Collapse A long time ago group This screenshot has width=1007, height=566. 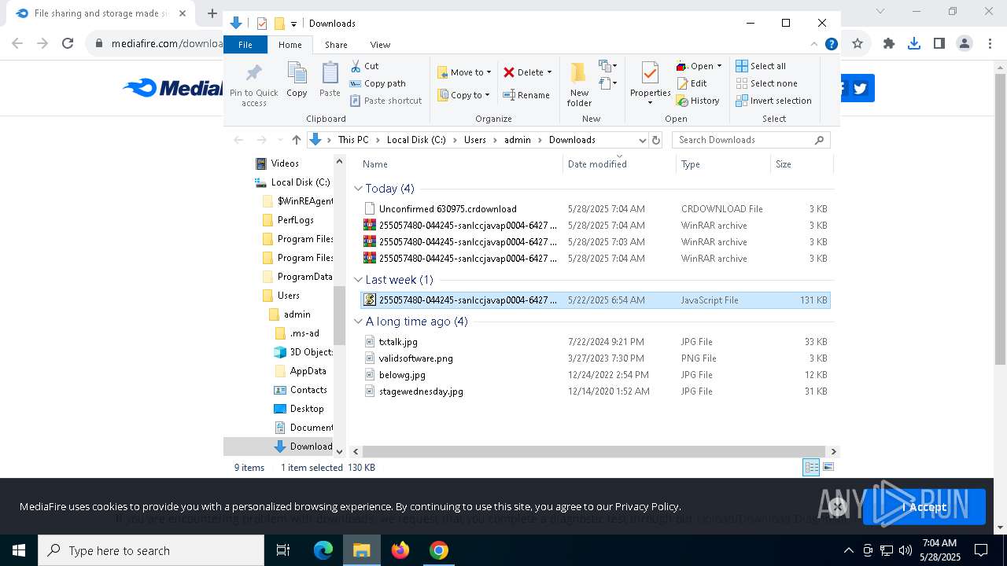pyautogui.click(x=358, y=322)
